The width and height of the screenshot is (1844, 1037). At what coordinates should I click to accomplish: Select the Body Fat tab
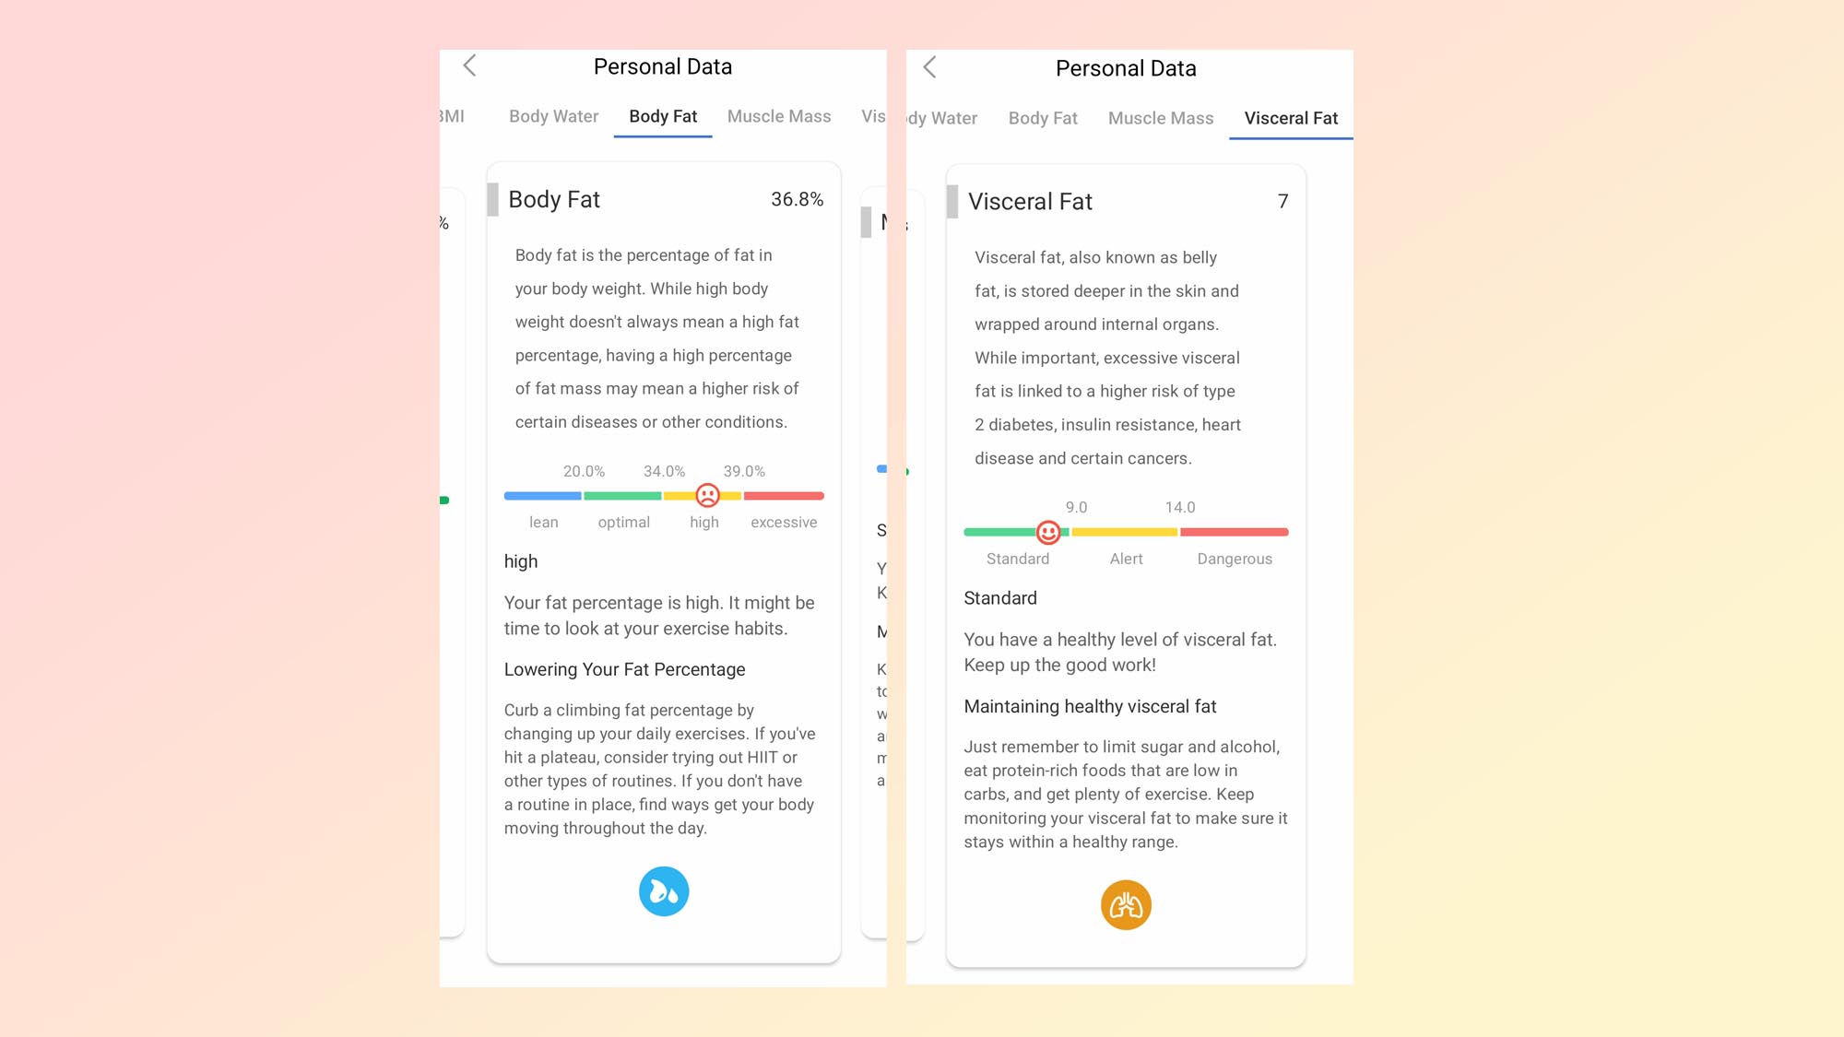click(662, 116)
